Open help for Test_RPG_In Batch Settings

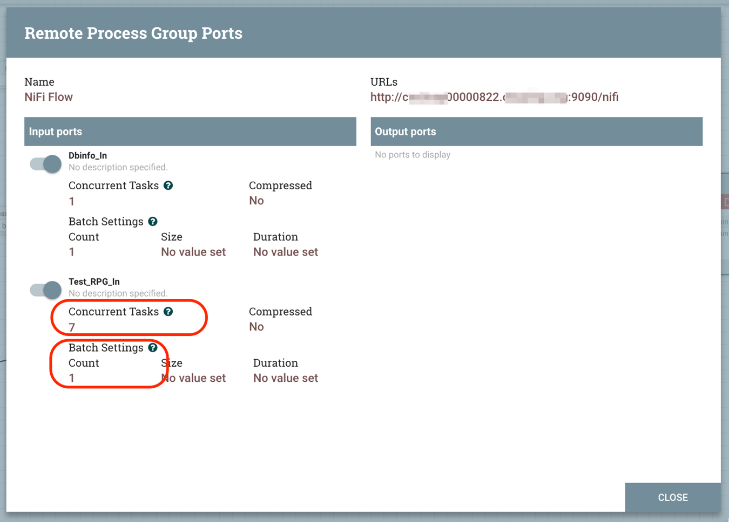click(153, 348)
